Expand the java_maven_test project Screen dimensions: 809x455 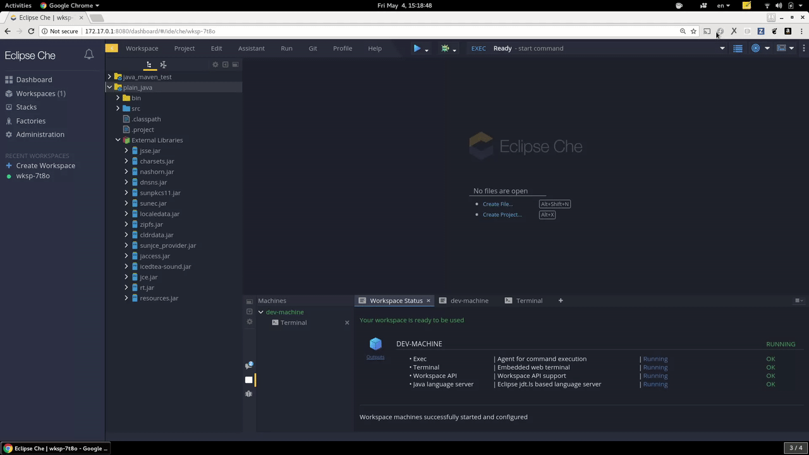point(109,76)
